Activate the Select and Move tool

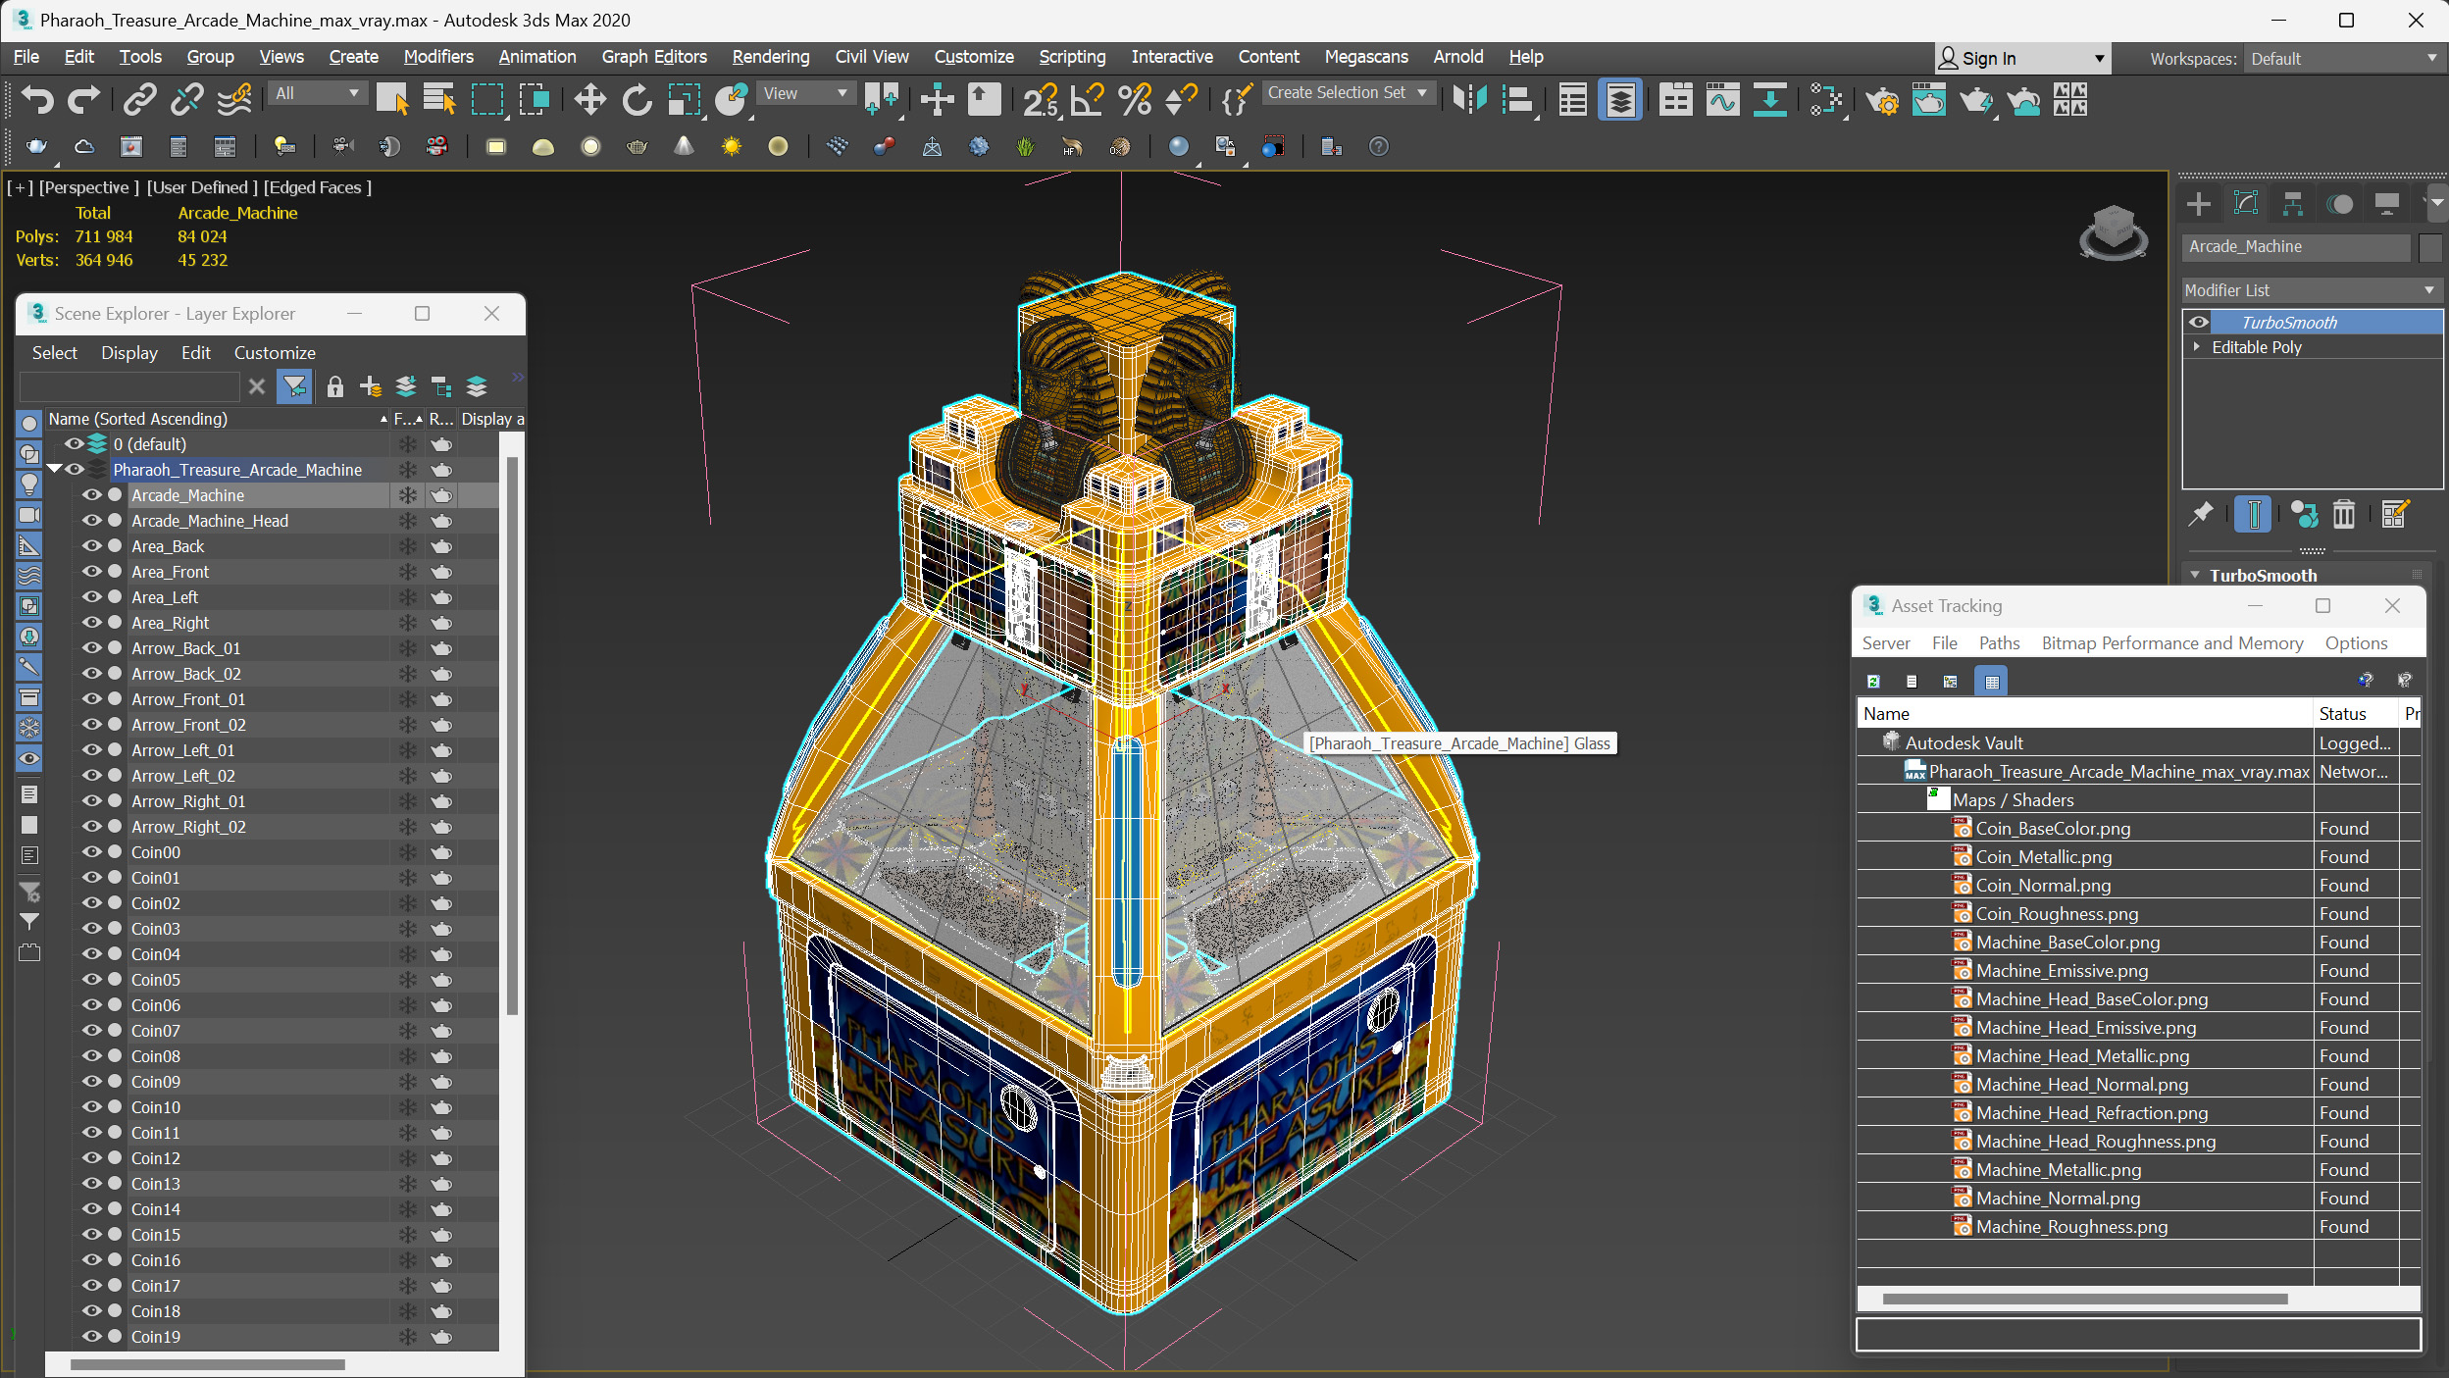point(589,99)
